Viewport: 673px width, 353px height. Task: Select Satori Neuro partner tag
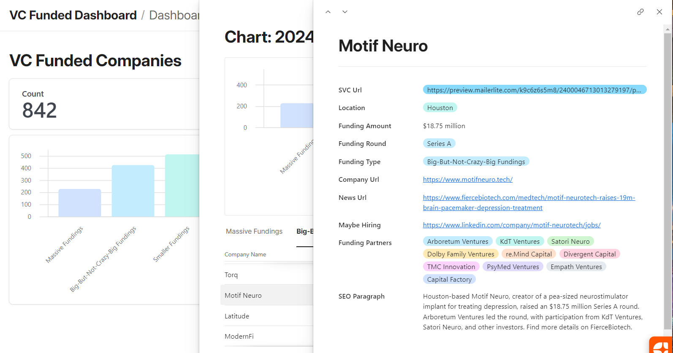click(x=570, y=242)
